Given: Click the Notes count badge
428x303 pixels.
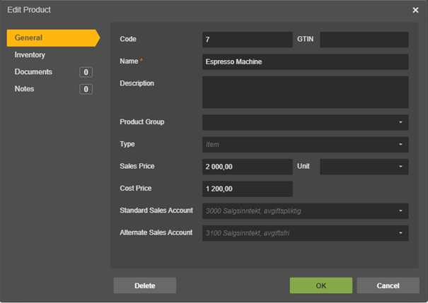Looking at the screenshot, I should click(86, 89).
